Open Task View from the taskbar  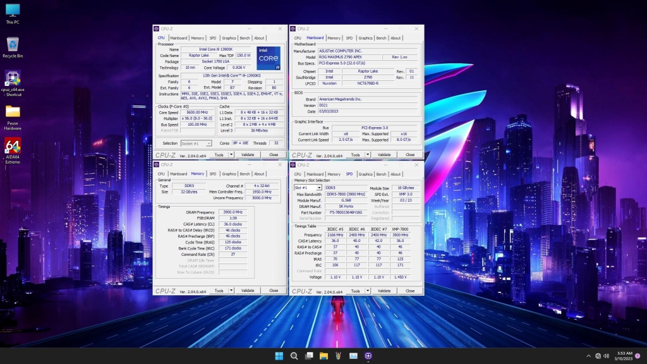[x=310, y=356]
